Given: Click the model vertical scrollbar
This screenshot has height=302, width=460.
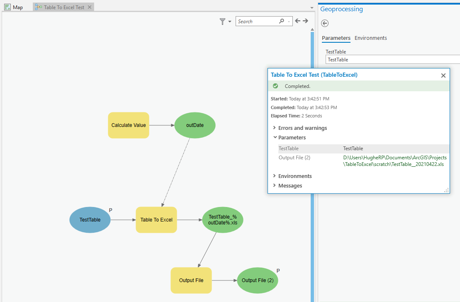Looking at the screenshot, I should pos(312,166).
